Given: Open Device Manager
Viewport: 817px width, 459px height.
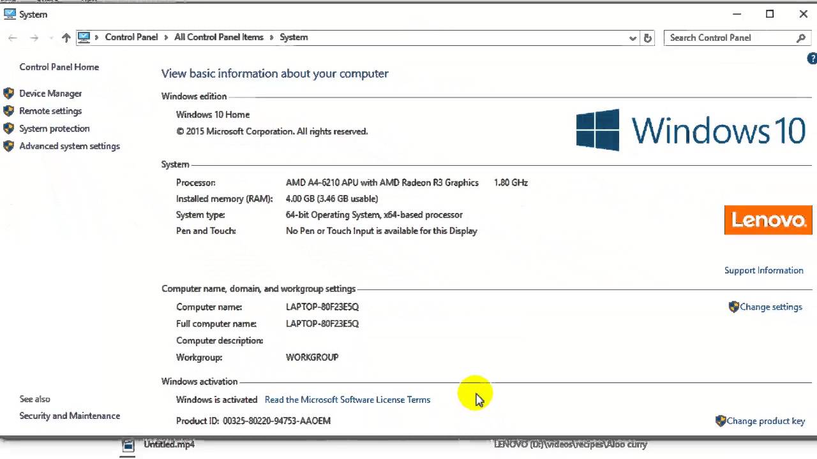Looking at the screenshot, I should (x=50, y=93).
